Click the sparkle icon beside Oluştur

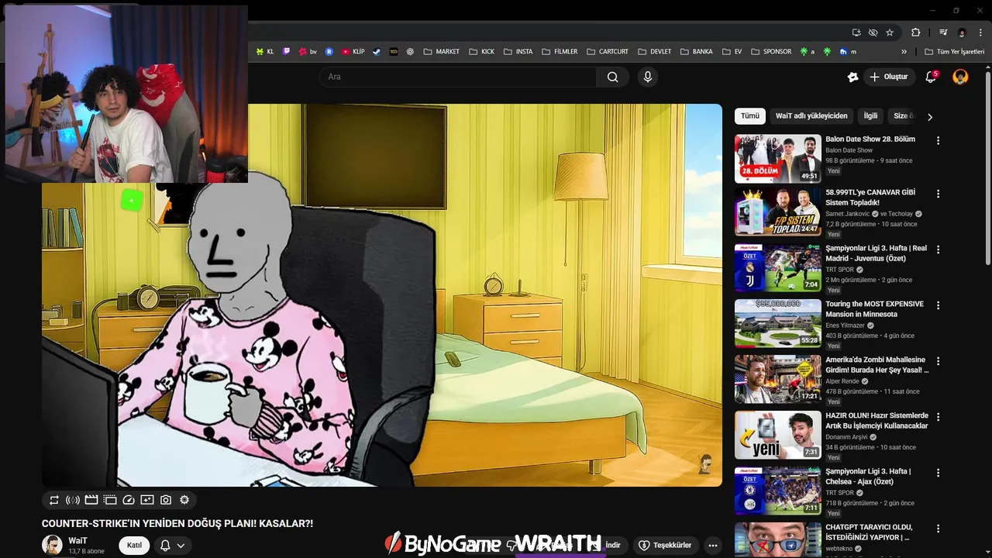pyautogui.click(x=853, y=77)
